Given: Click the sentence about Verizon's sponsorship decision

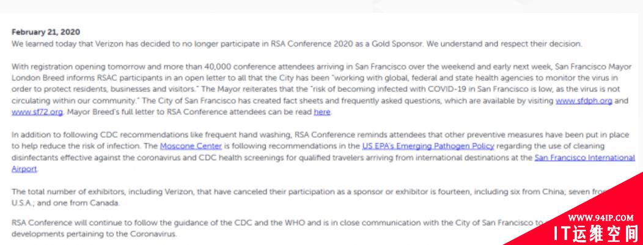Looking at the screenshot, I should click(x=296, y=44).
